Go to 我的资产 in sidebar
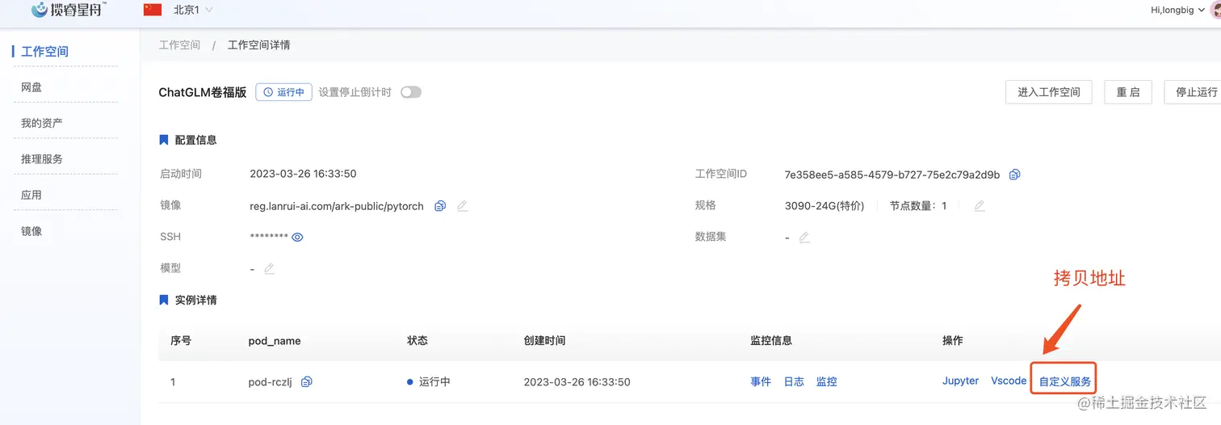The image size is (1221, 425). (42, 123)
